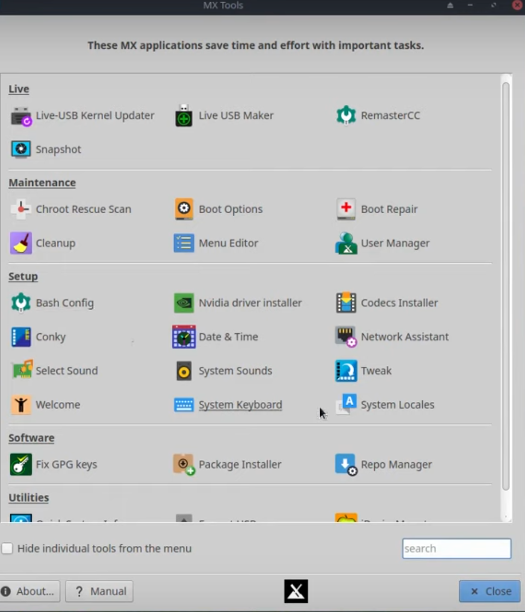Open the Boot Repair red cross icon
525x612 pixels.
(x=346, y=209)
